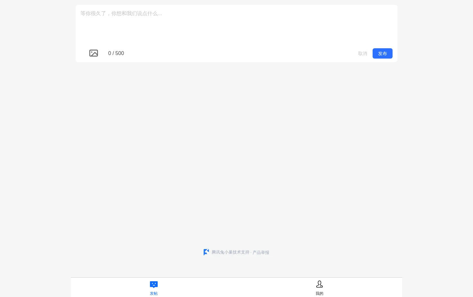
Task: Tap the user silhouette above 我的
Action: 320,284
